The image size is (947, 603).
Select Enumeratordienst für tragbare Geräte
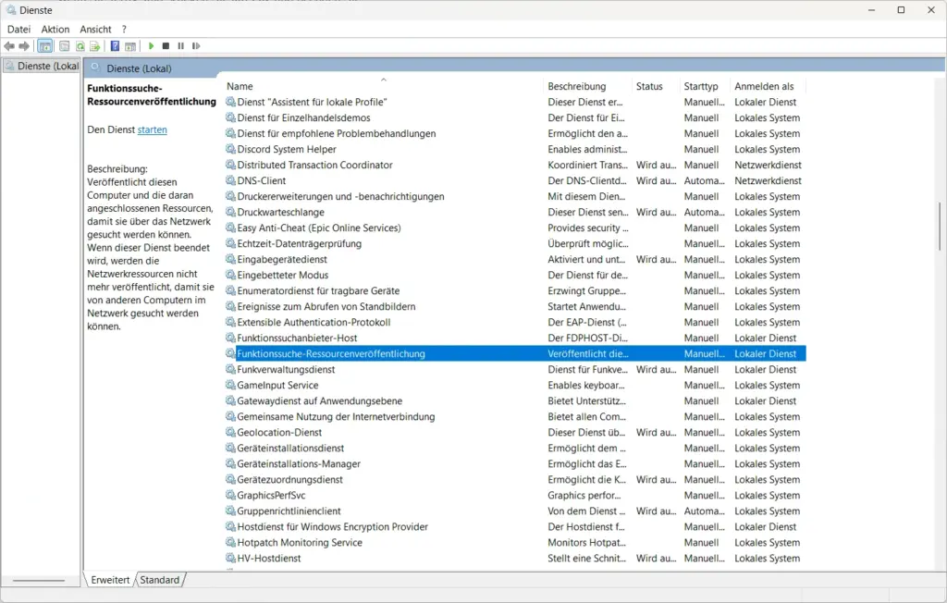(x=515, y=290)
